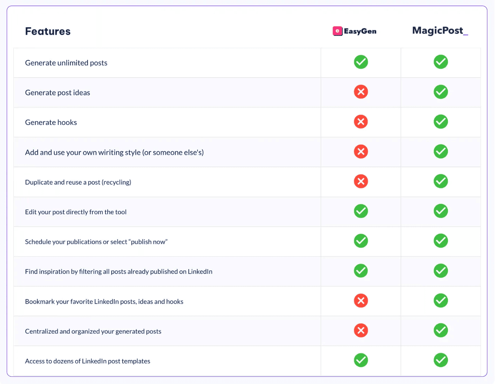
Task: Click EasyGen red cross for Bookmark favorite posts row
Action: click(x=361, y=301)
